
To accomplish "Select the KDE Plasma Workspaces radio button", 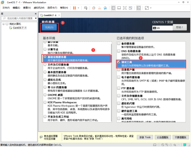I will click(45, 102).
